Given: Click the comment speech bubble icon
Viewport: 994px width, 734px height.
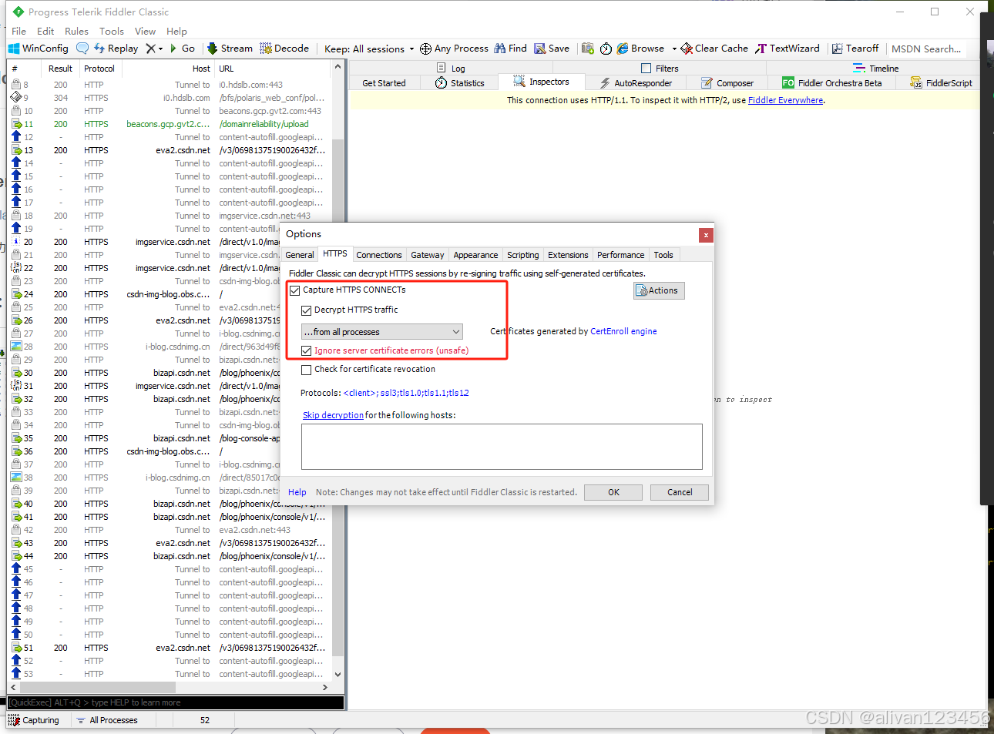Looking at the screenshot, I should coord(82,49).
